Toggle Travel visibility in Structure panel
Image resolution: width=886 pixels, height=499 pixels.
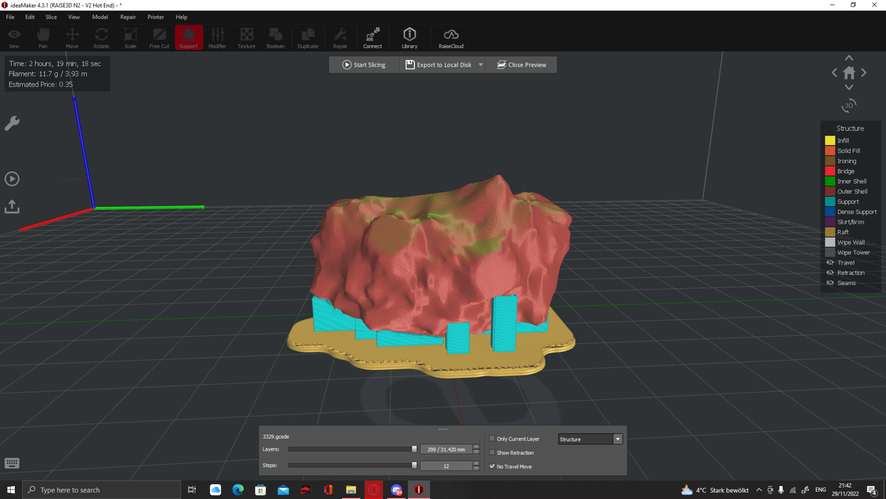(x=829, y=262)
